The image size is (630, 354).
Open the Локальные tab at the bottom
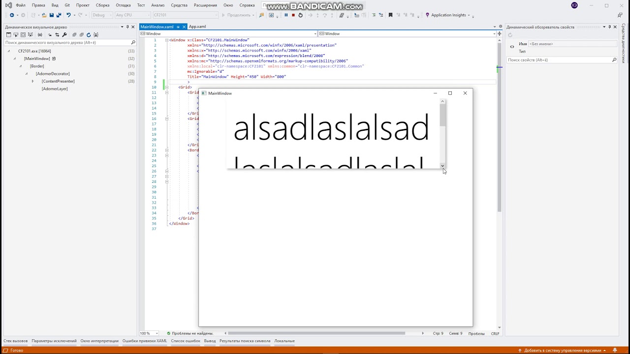click(284, 341)
